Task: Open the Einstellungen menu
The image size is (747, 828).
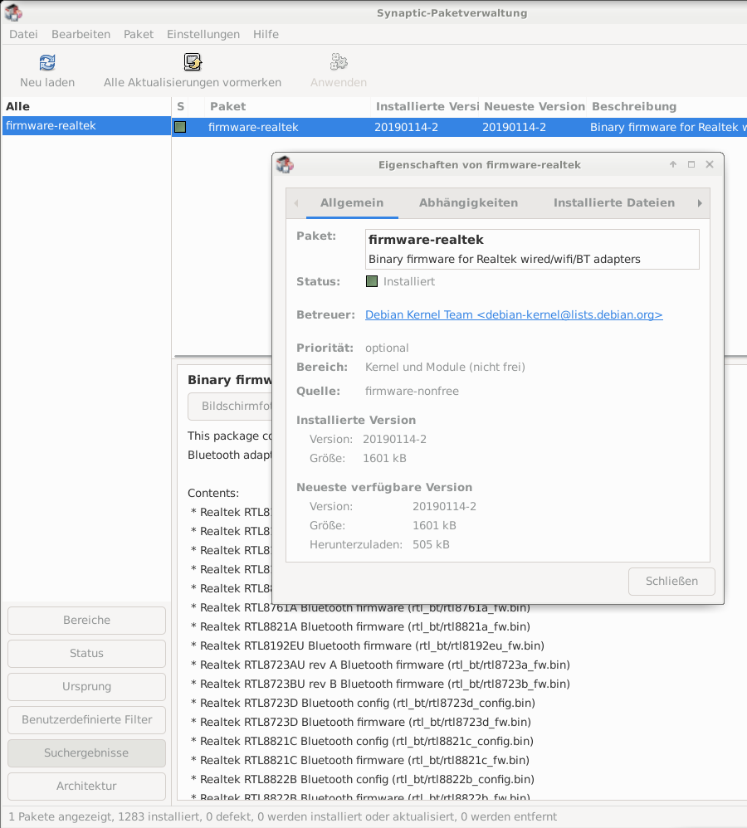Action: click(x=203, y=34)
